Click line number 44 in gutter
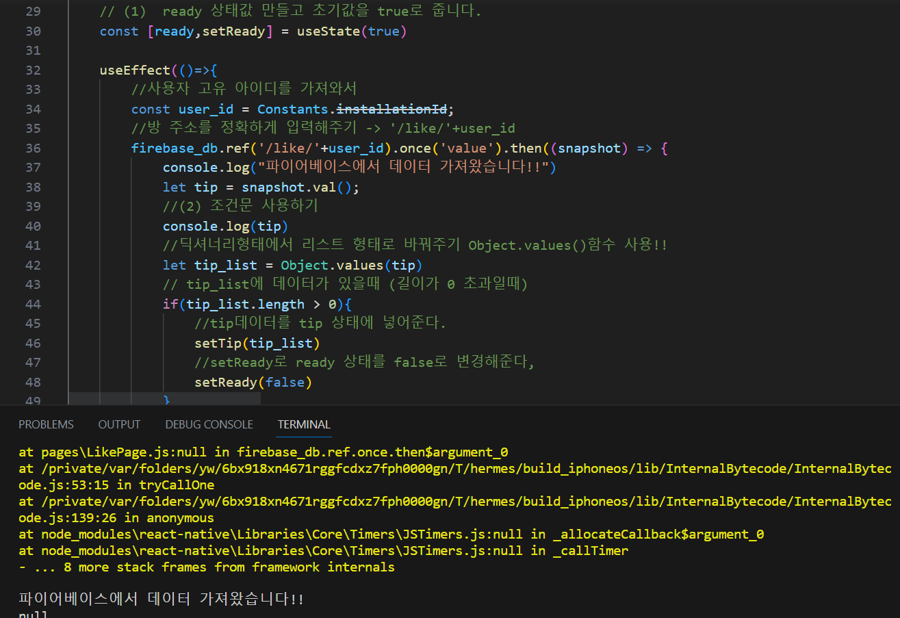900x618 pixels. coord(33,305)
